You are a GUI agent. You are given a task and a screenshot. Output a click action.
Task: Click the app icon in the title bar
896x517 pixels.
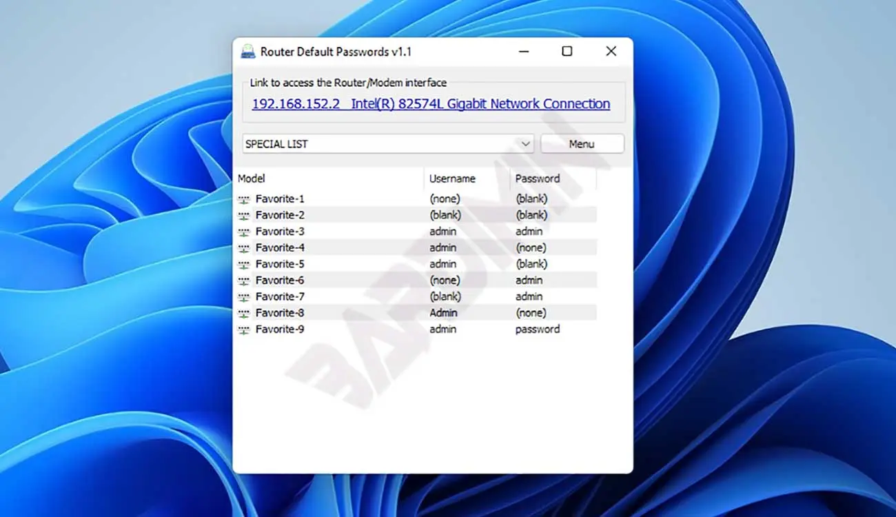[x=247, y=52]
